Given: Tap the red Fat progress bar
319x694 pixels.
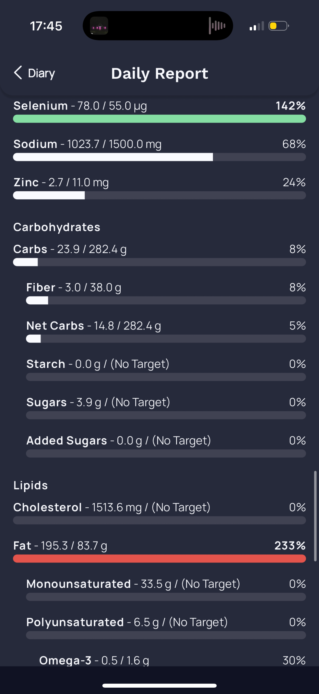Looking at the screenshot, I should coord(159,558).
